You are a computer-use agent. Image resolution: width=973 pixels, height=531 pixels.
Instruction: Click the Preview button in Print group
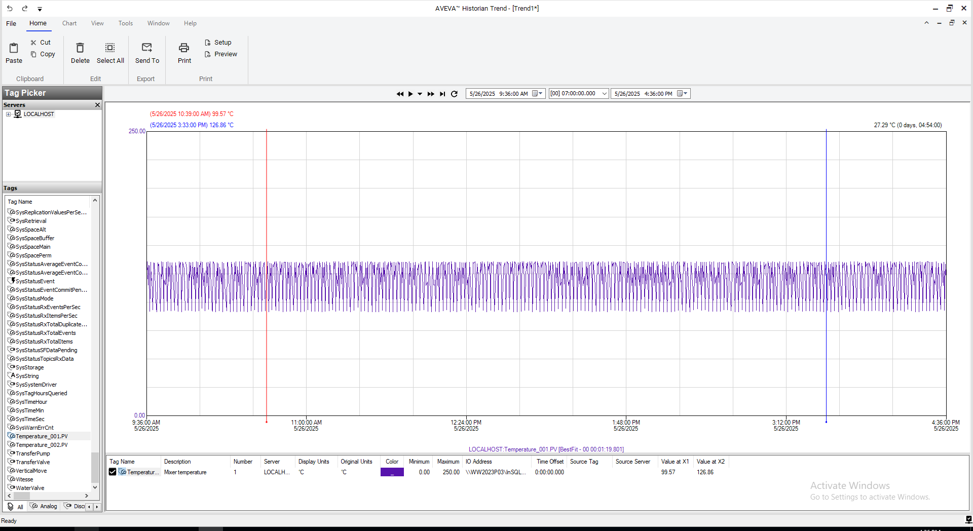[x=221, y=54]
